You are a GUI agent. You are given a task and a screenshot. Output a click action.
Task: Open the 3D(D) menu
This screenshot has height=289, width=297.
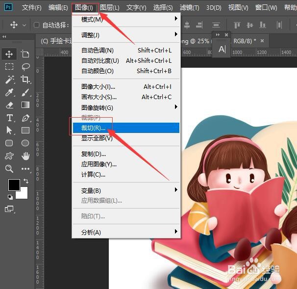click(x=214, y=7)
